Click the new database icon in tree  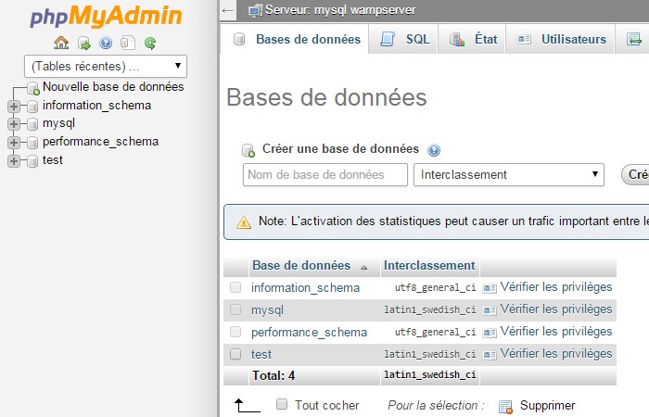(x=33, y=88)
